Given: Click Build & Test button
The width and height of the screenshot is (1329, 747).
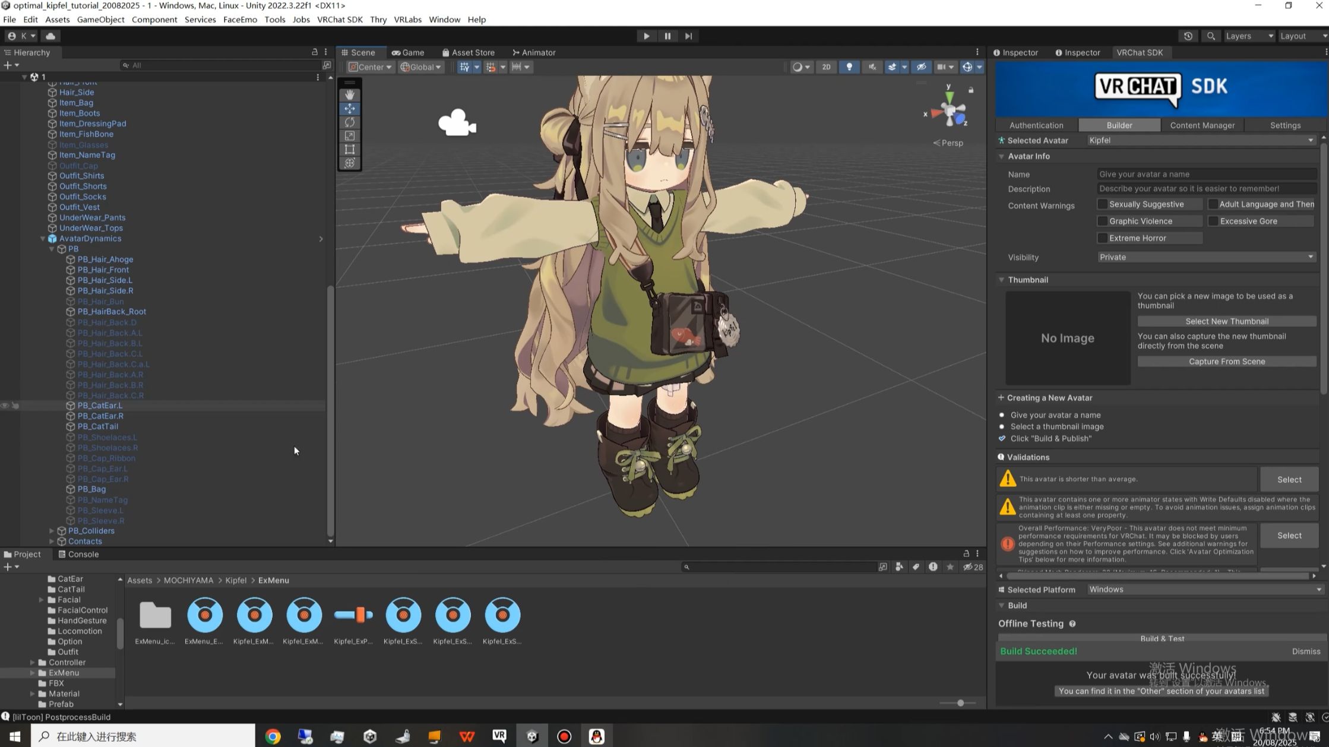Looking at the screenshot, I should coord(1162,638).
